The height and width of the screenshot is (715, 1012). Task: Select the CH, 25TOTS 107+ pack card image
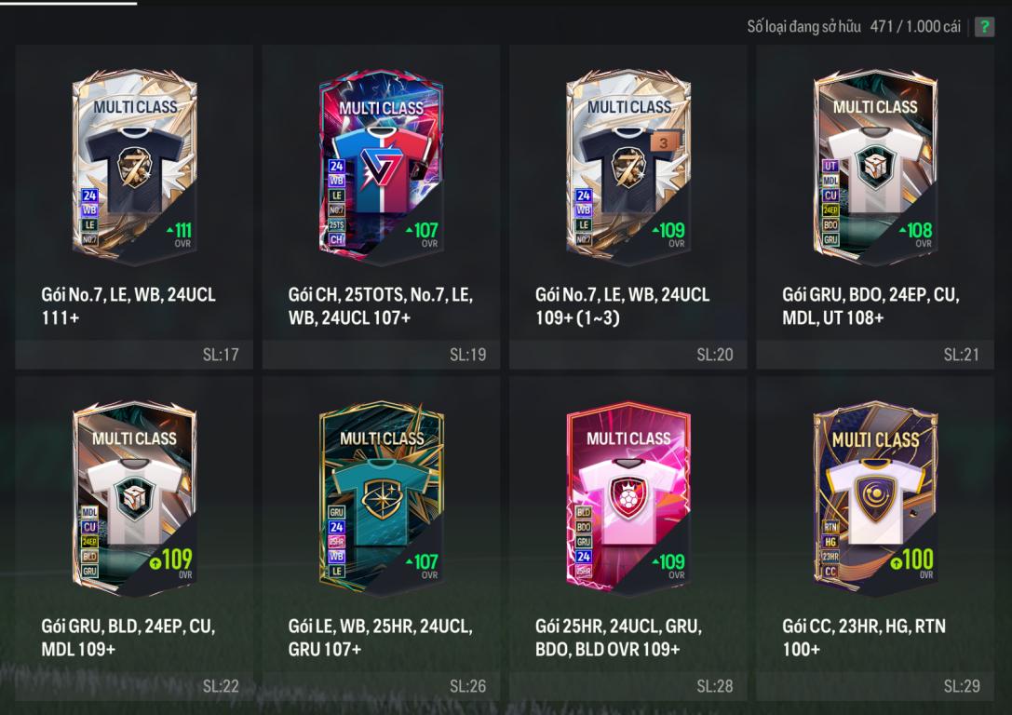pos(381,167)
